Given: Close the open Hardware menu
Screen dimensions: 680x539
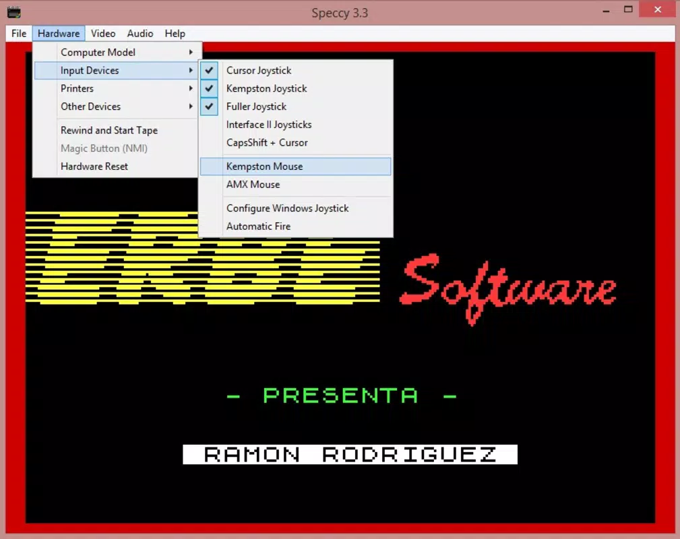Looking at the screenshot, I should click(x=59, y=34).
